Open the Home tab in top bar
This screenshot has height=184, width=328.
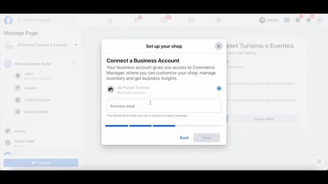110,20
